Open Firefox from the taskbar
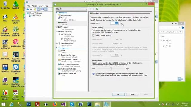This screenshot has height=107, width=191. (x=55, y=104)
